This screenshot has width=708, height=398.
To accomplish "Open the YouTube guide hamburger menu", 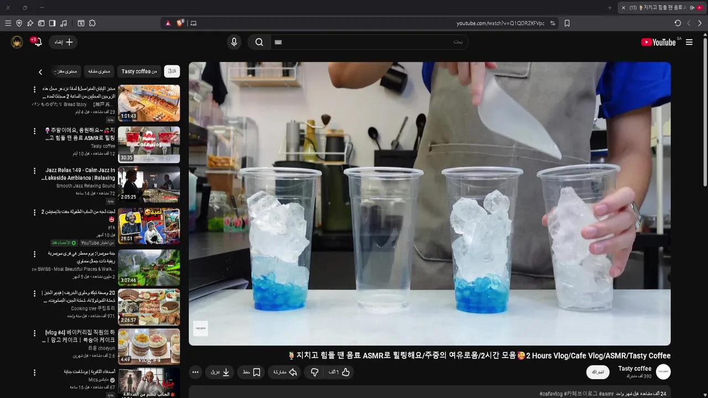I will pos(689,42).
